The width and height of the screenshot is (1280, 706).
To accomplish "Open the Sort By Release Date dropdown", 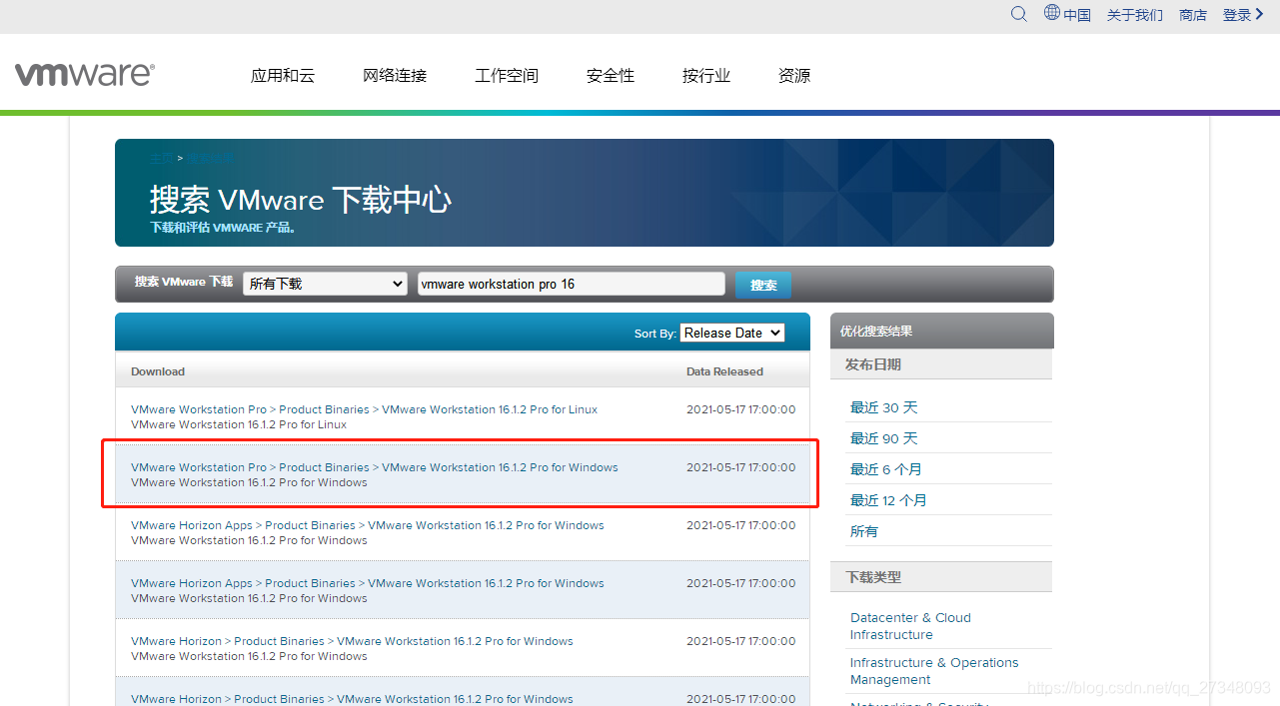I will [732, 333].
